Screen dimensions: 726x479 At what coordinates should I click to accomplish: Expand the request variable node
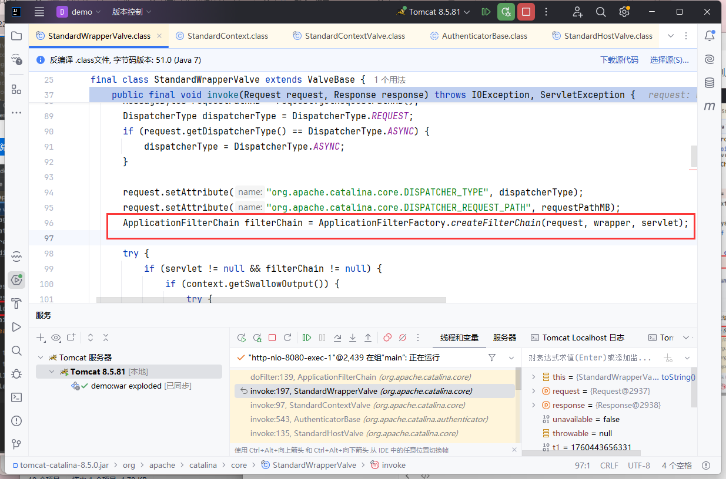pos(534,391)
